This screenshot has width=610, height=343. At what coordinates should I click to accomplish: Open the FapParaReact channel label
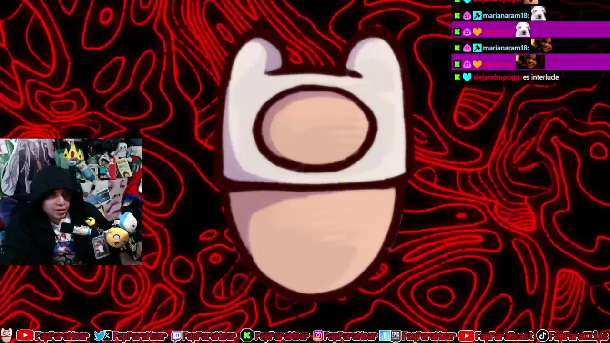[x=504, y=336]
